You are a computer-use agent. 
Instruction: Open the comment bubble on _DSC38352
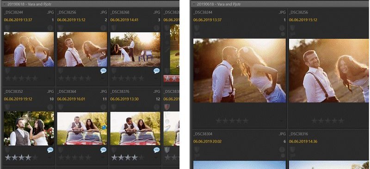50,150
